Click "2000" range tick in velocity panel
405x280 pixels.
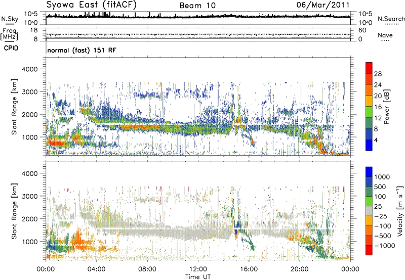point(29,219)
